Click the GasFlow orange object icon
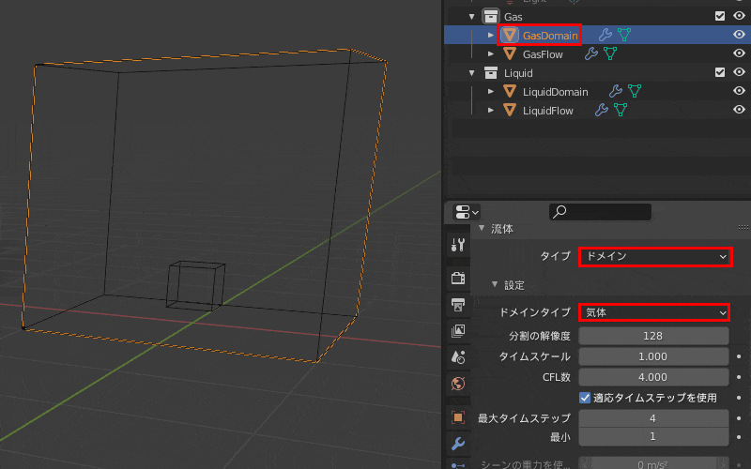 point(510,54)
